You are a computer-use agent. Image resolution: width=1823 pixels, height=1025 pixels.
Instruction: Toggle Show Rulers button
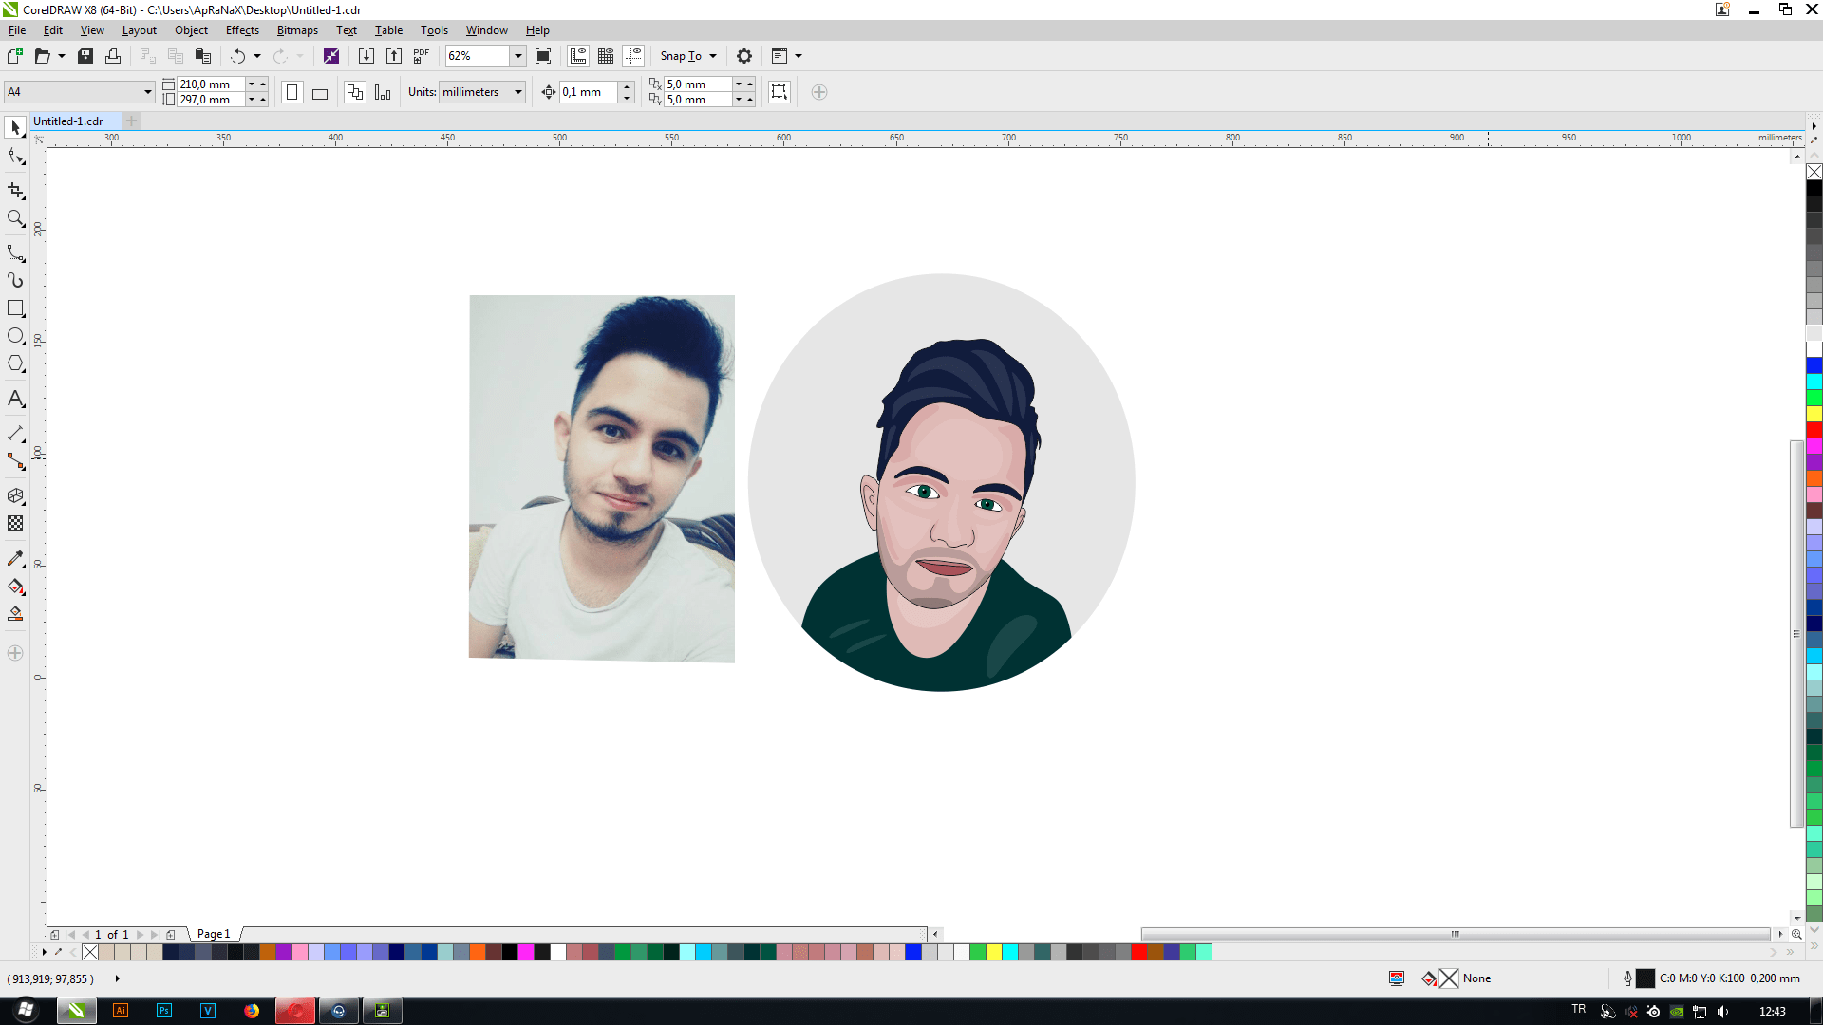[x=578, y=56]
